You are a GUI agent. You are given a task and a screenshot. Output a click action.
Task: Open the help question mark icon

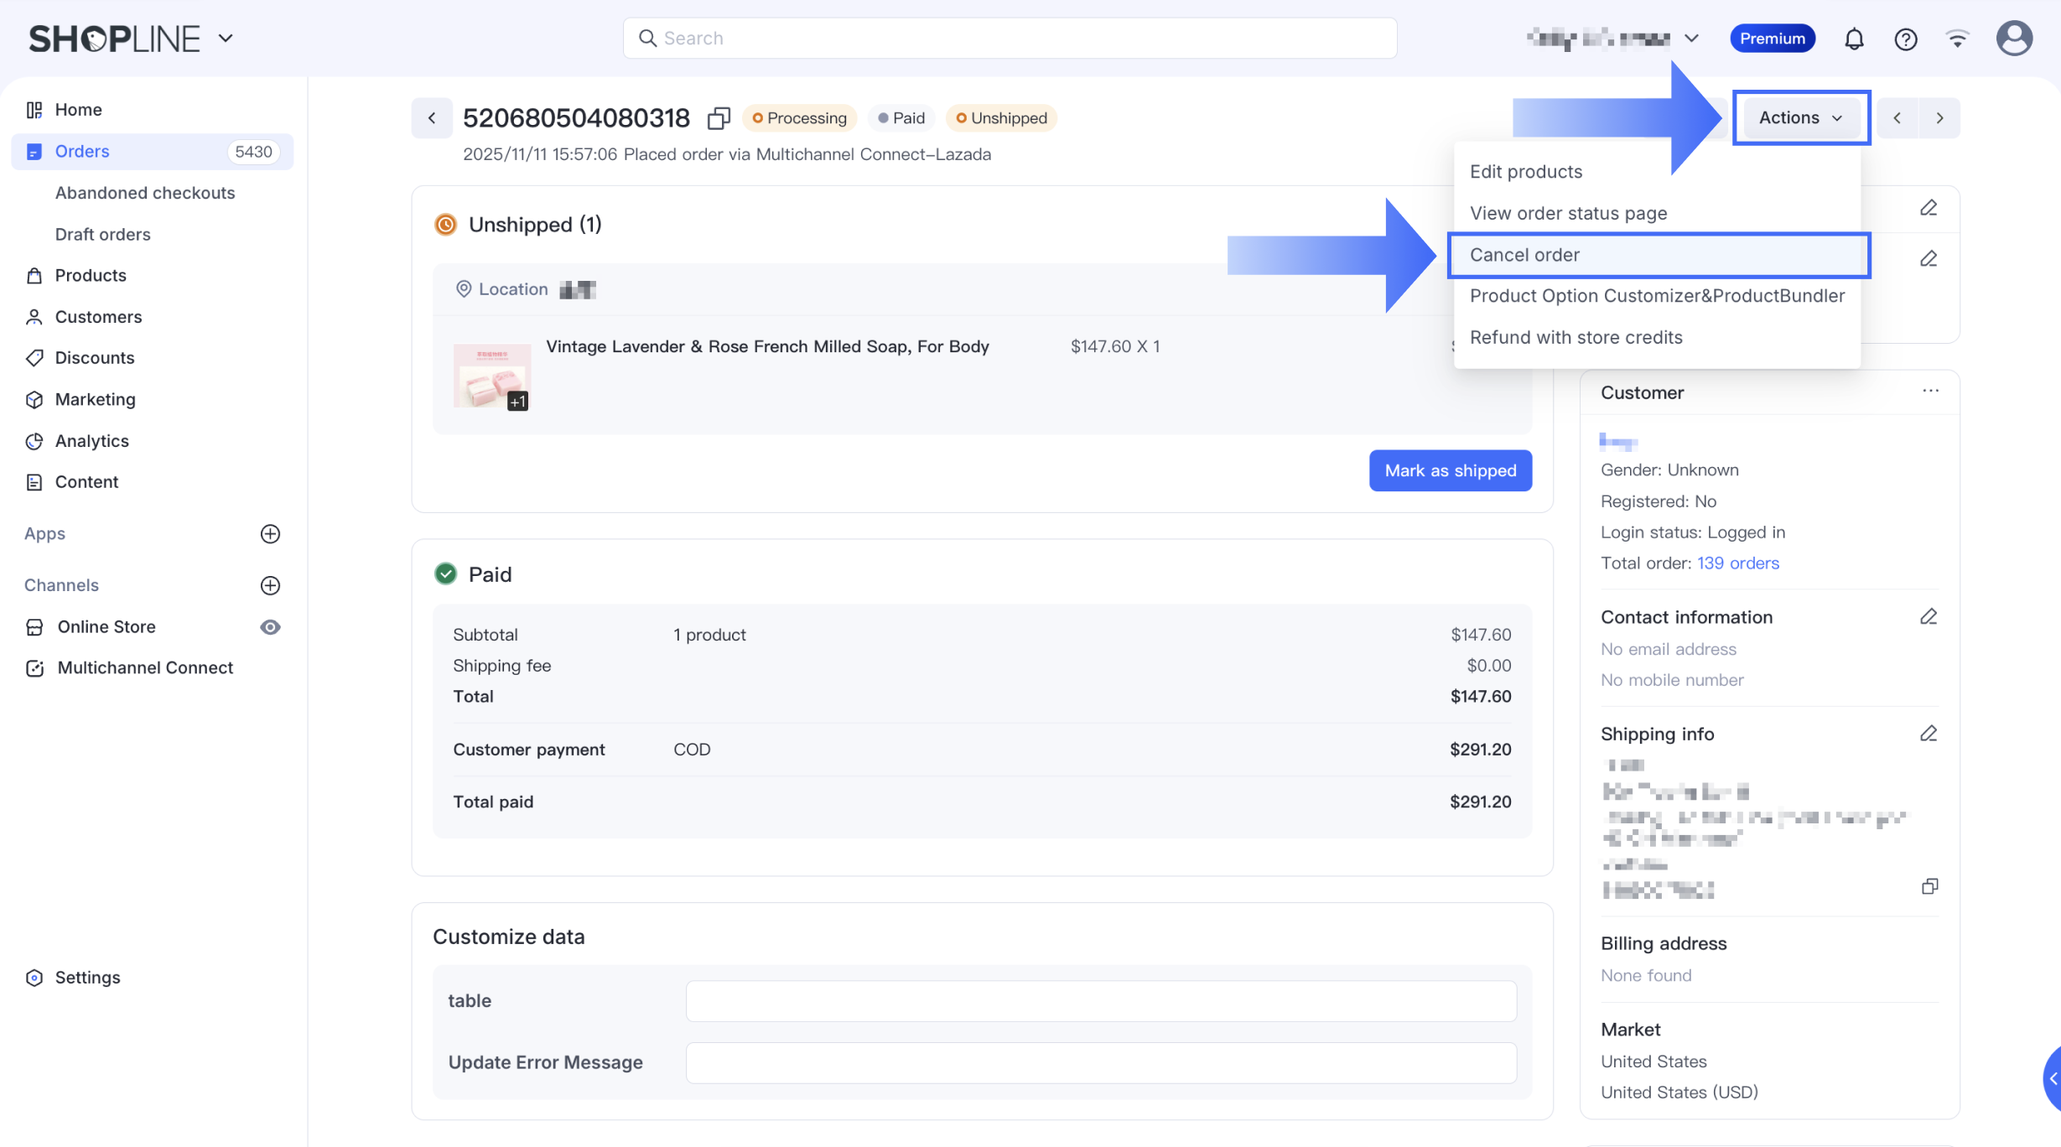(x=1905, y=39)
